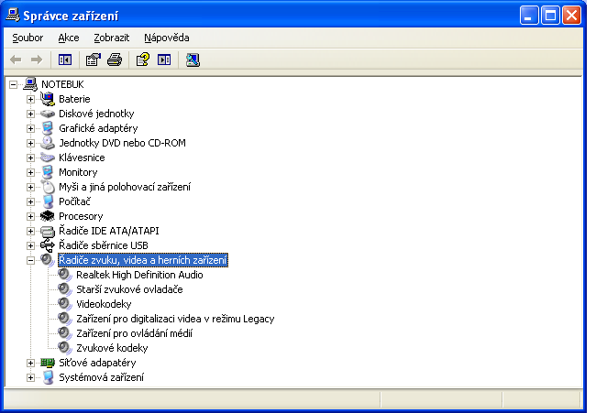Click the Klávesnice keyboard icon
Screen dimensions: 596x413
[x=48, y=158]
